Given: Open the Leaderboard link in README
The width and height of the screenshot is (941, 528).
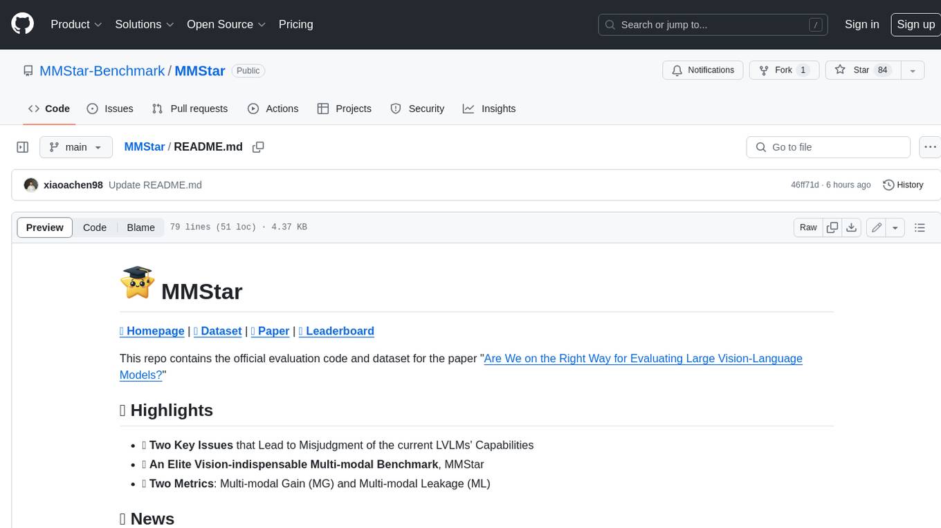Looking at the screenshot, I should click(x=336, y=331).
